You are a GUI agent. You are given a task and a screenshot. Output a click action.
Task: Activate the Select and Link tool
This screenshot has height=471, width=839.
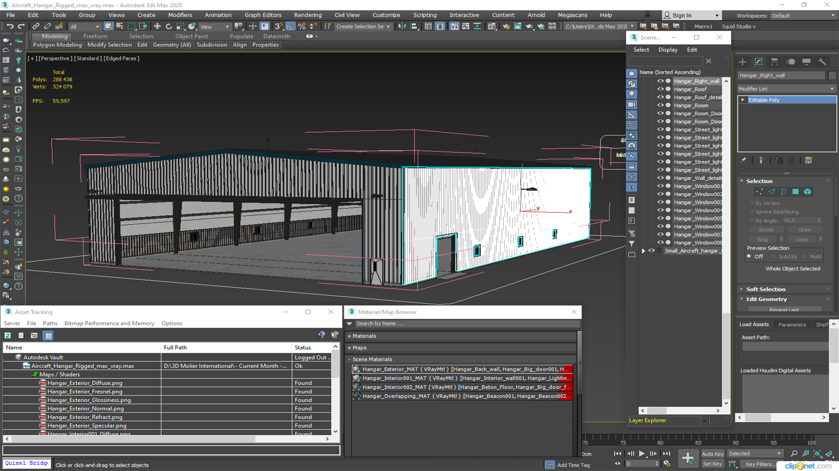pos(36,27)
